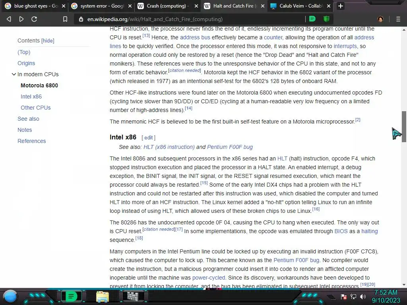Click the 'citation needed' tag after 'erratic behavior'
The height and width of the screenshot is (305, 407).
coord(184,70)
